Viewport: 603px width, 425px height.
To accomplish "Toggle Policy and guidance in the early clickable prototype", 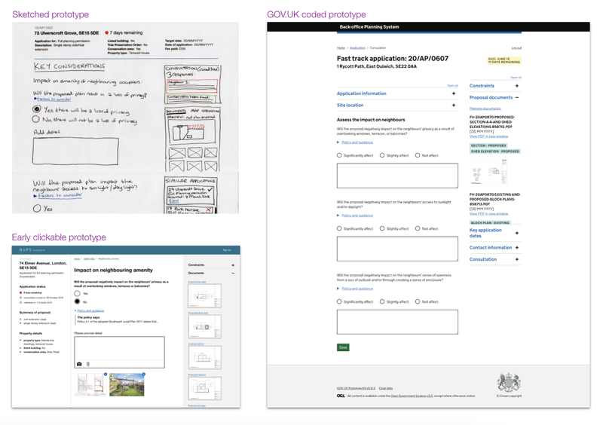I will [x=90, y=310].
